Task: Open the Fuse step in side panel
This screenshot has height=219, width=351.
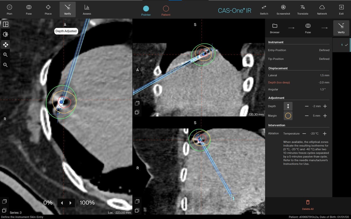Action: point(308,28)
